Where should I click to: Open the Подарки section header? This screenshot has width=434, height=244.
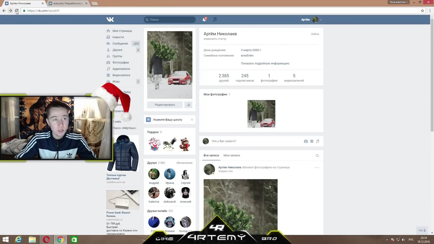[x=153, y=132]
